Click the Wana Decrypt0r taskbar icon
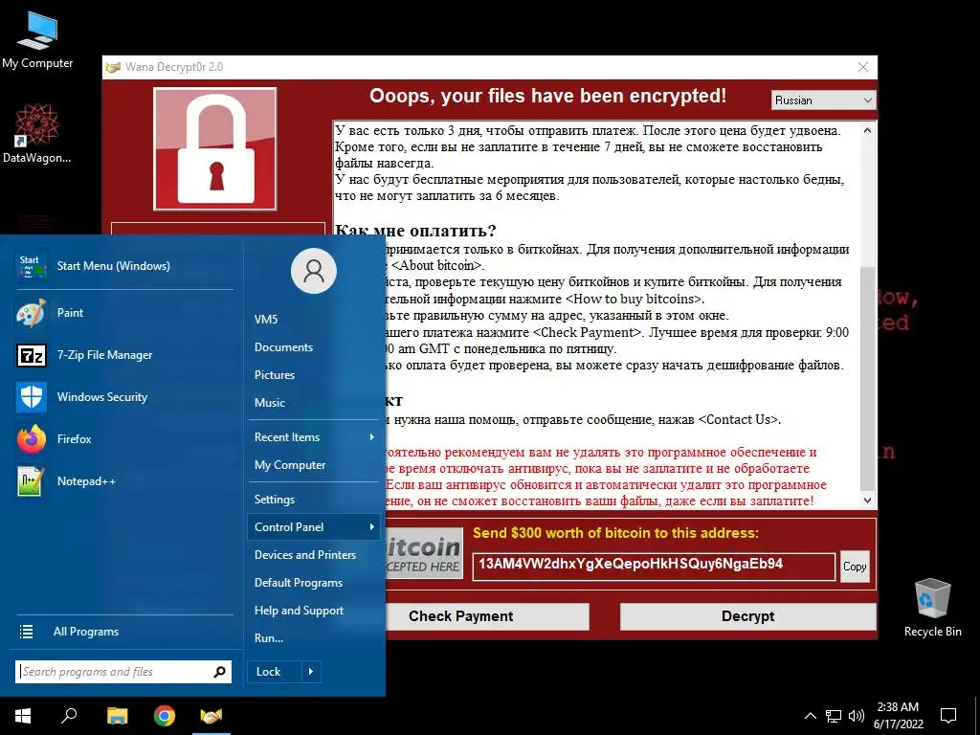 tap(212, 716)
